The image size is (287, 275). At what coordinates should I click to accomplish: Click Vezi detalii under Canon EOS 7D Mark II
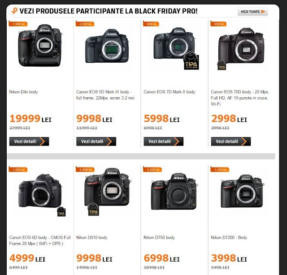click(x=163, y=142)
